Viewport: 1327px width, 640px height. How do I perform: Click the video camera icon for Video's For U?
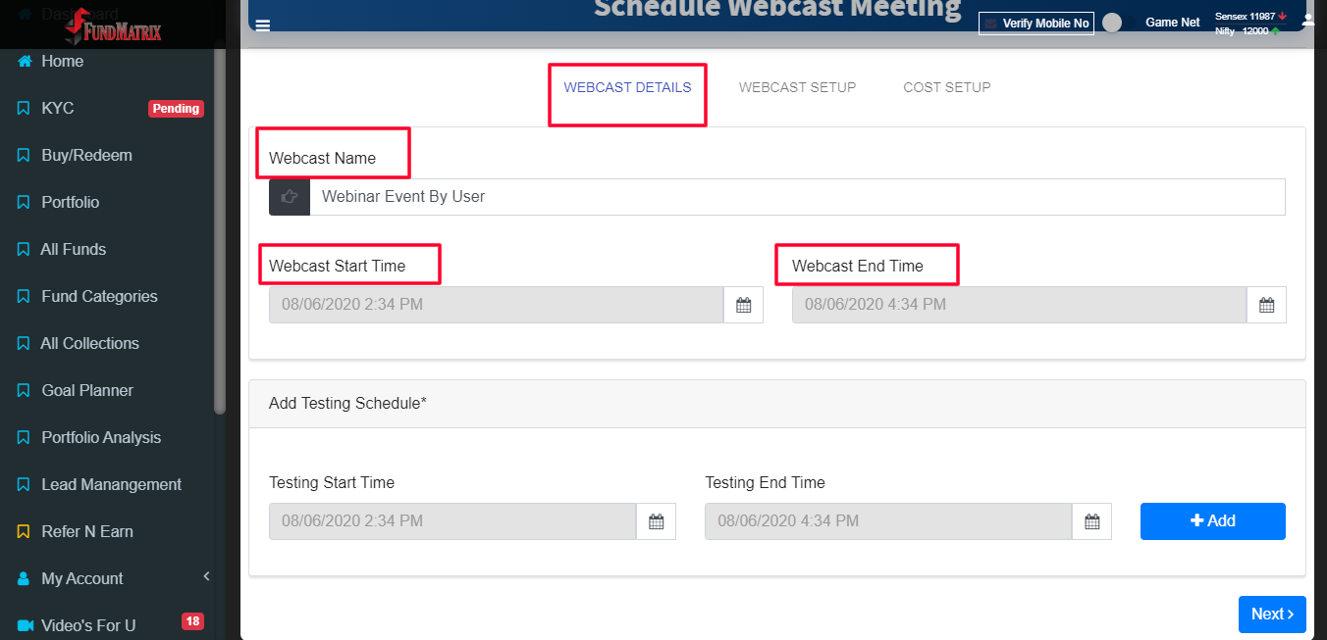(26, 625)
